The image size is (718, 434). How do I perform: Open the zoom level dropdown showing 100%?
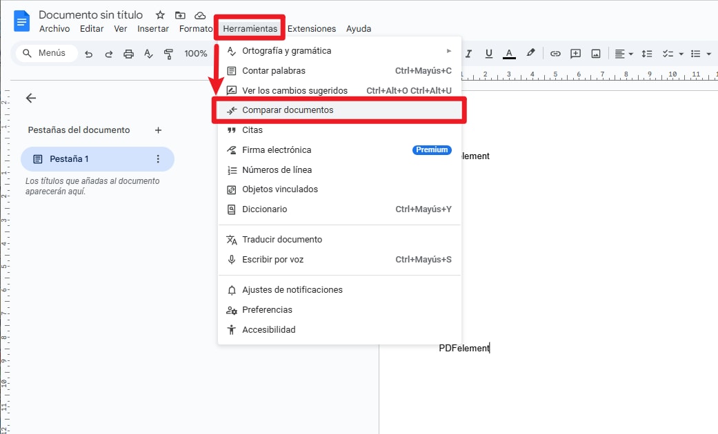pos(196,53)
